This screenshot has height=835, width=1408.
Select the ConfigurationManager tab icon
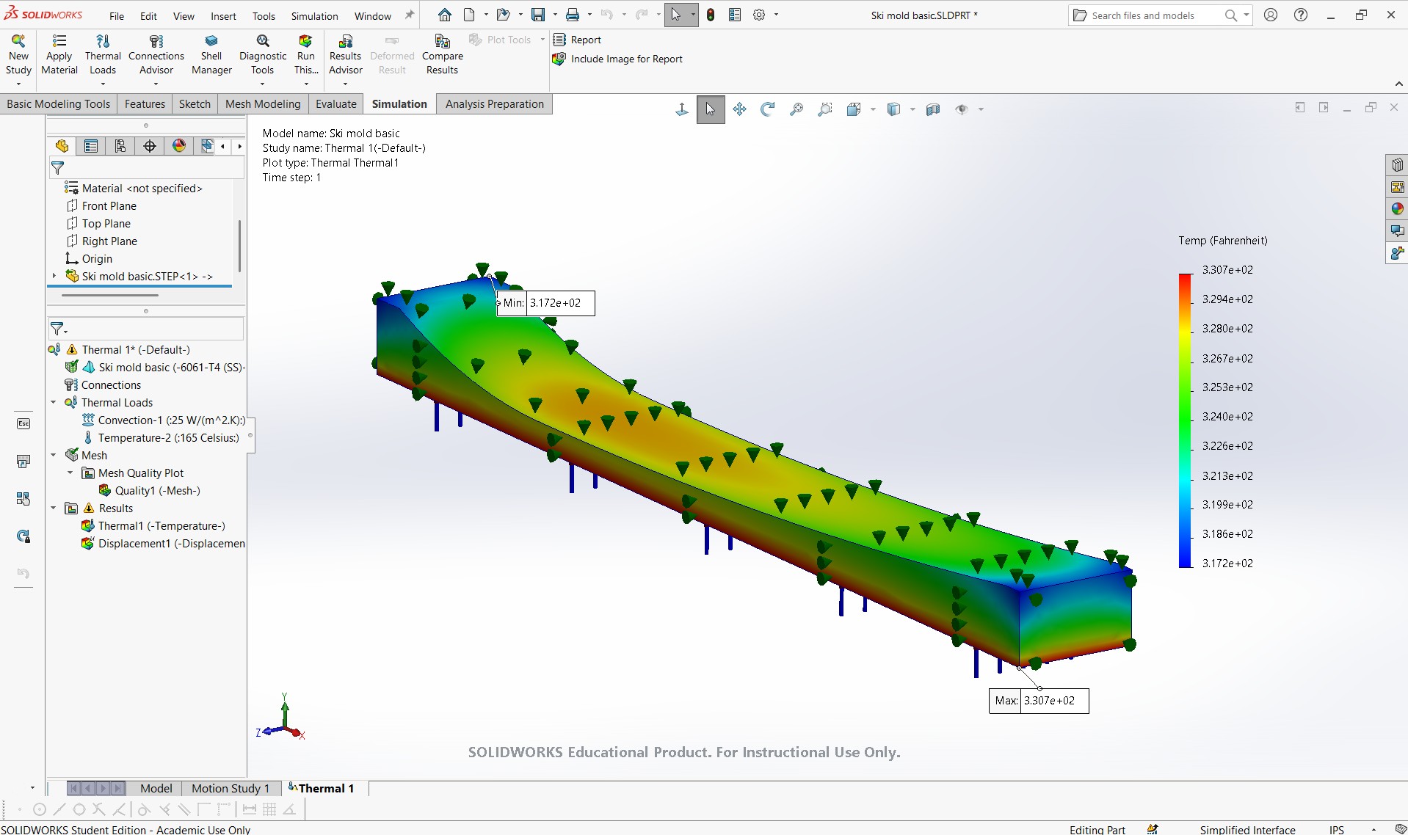(x=120, y=146)
